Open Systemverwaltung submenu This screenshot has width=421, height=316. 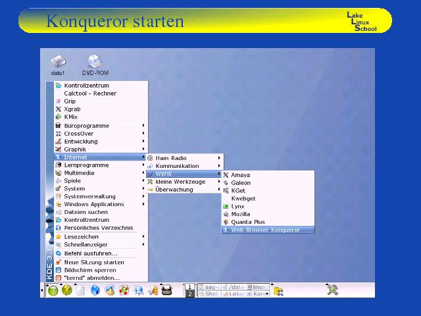pos(101,196)
